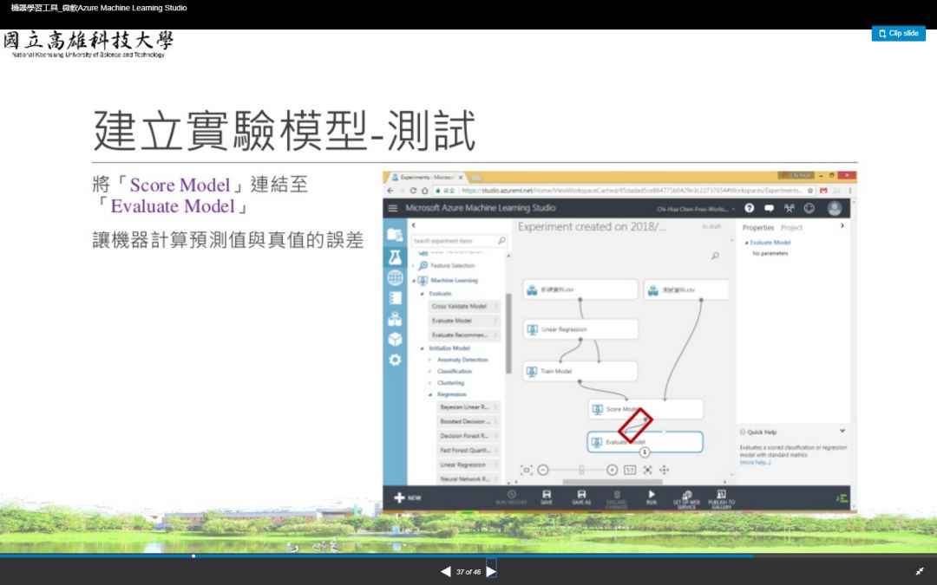Viewport: 937px width, 585px height.
Task: Click the zoom in plus icon on canvas
Action: pyautogui.click(x=612, y=470)
